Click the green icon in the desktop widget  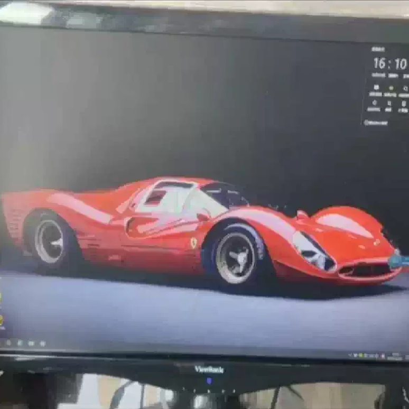click(391, 88)
